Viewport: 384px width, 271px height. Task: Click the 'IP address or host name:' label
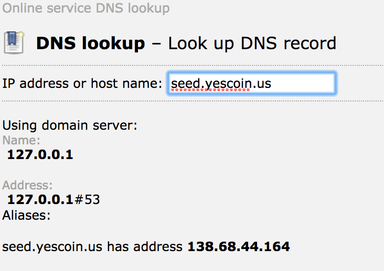[82, 84]
